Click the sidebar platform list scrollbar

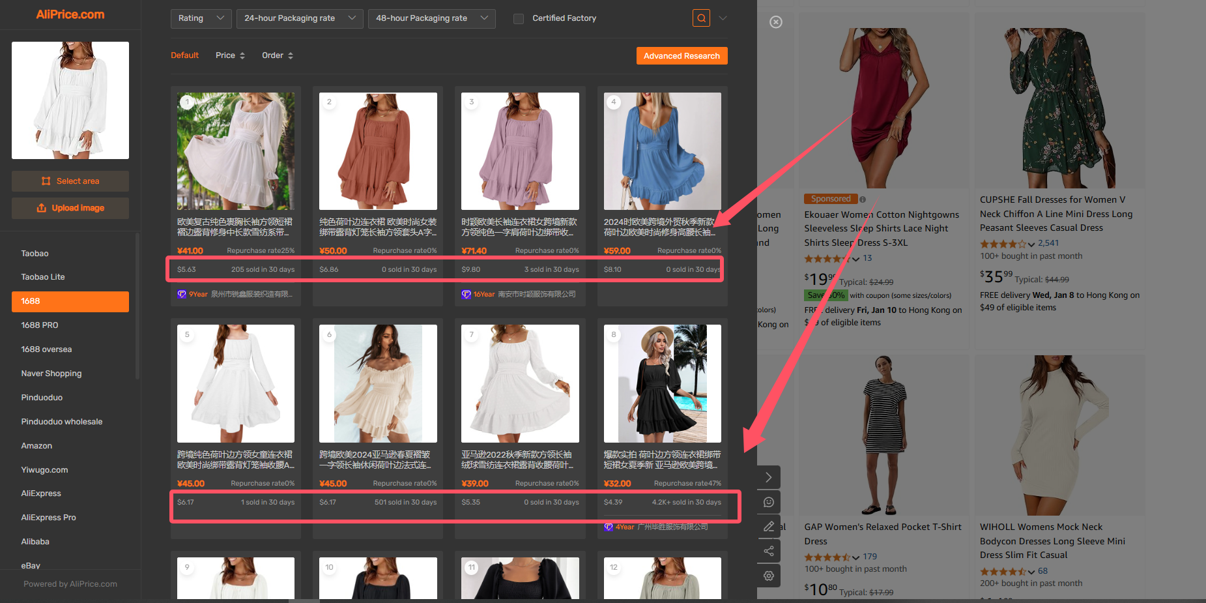(137, 306)
